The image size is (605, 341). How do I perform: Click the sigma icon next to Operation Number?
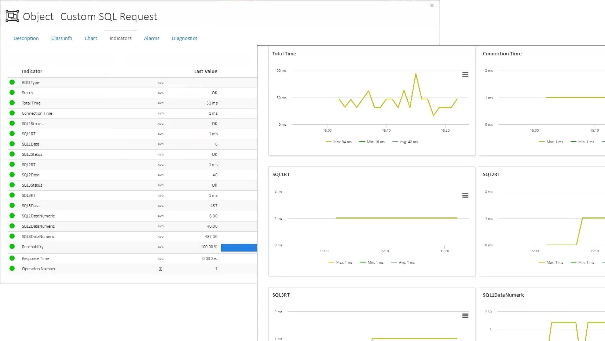(160, 269)
